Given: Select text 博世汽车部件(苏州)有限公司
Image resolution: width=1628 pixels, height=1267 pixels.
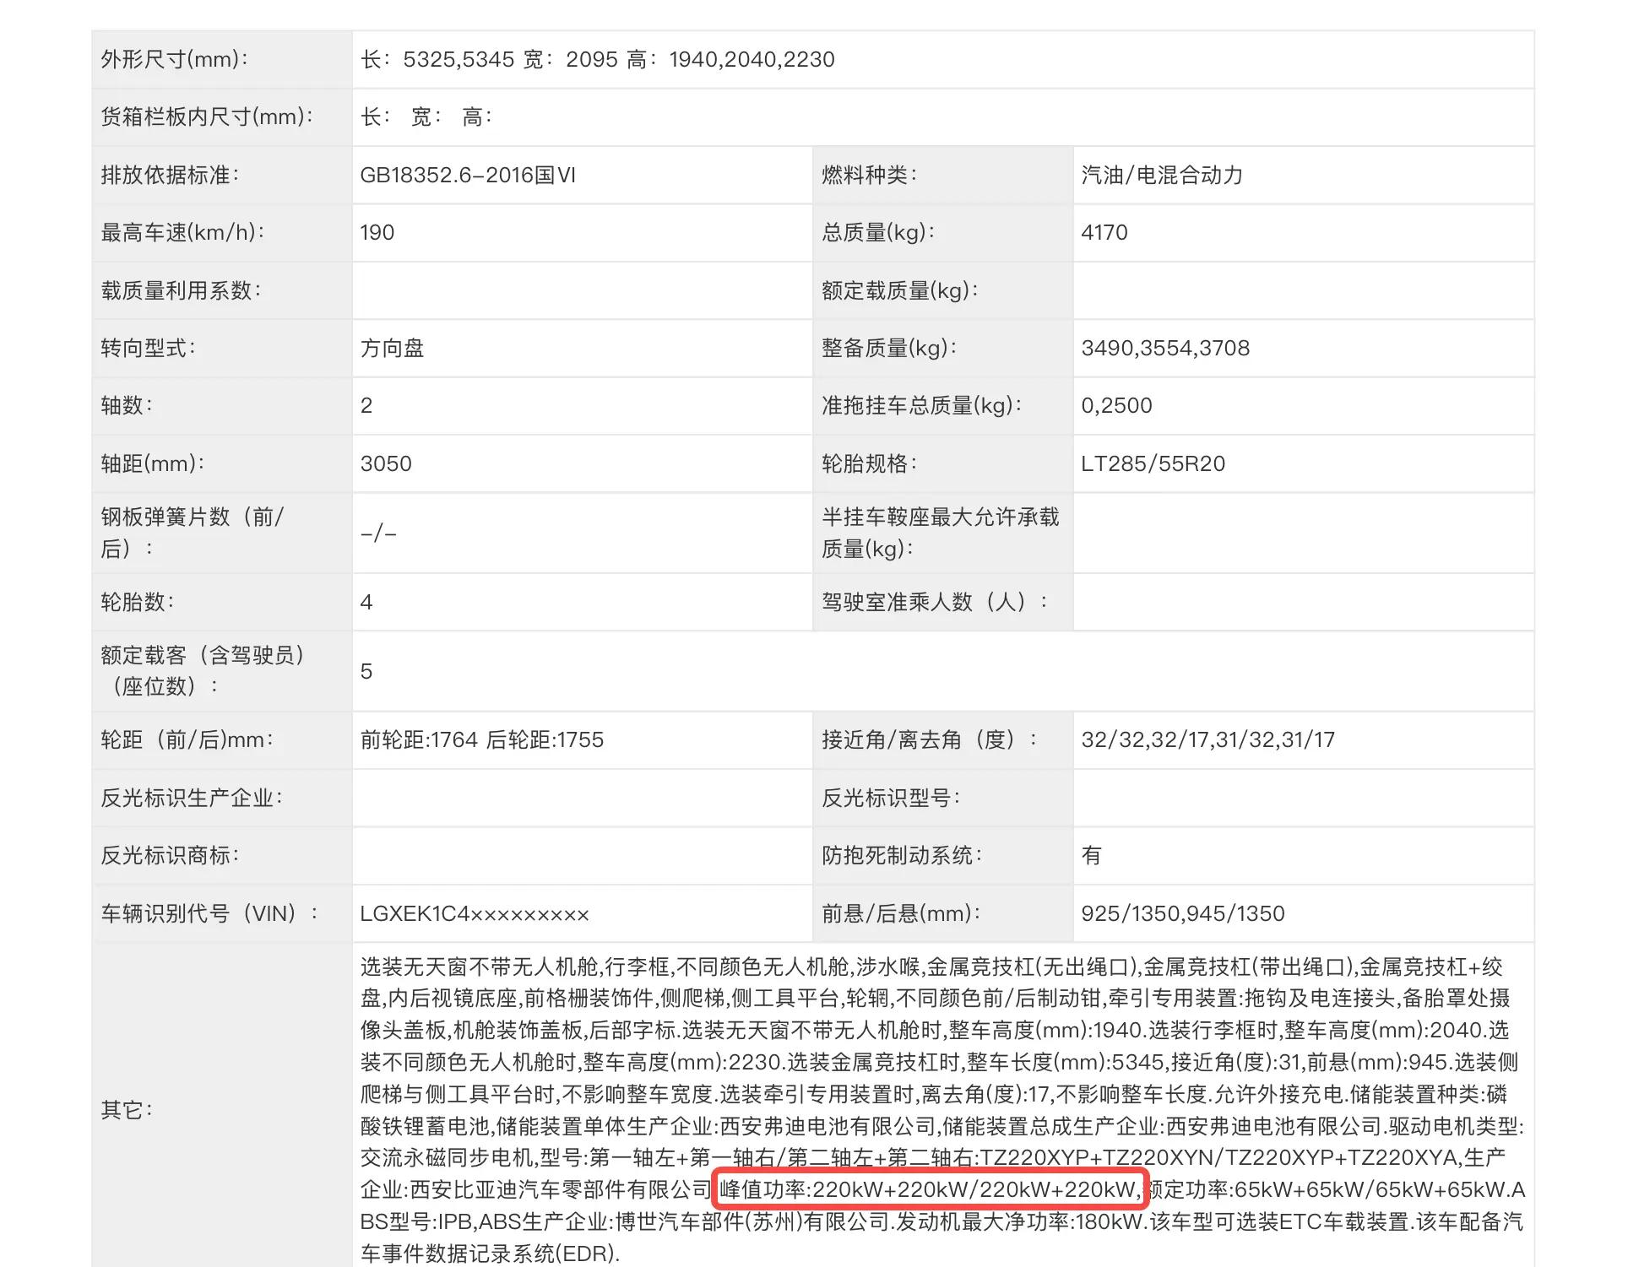Looking at the screenshot, I should (x=752, y=1221).
